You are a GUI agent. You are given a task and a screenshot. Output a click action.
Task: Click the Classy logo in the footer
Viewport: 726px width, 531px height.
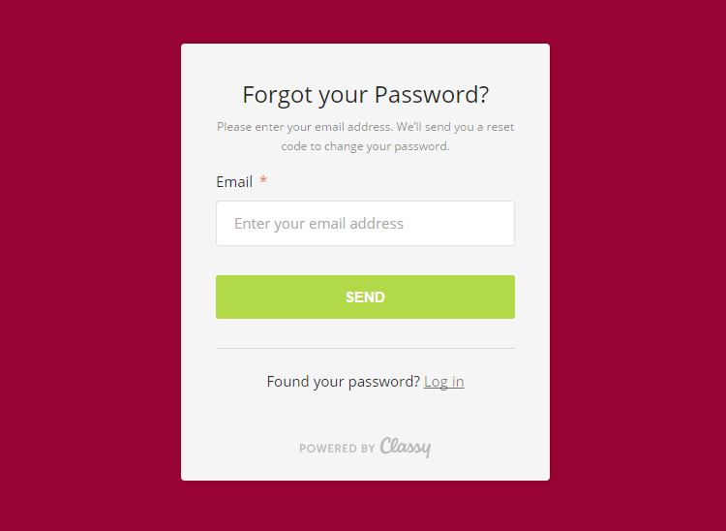(x=406, y=447)
